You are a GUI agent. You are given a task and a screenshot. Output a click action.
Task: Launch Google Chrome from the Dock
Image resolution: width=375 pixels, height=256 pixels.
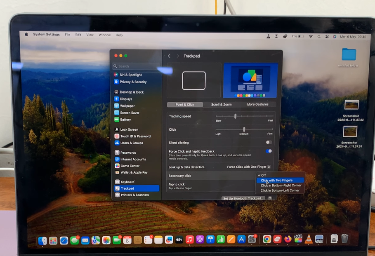(x=267, y=239)
